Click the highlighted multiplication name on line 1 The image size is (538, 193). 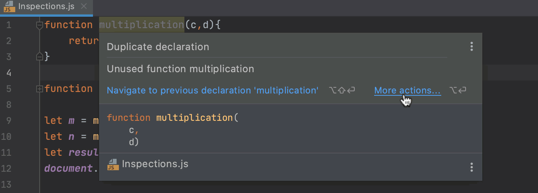[142, 25]
